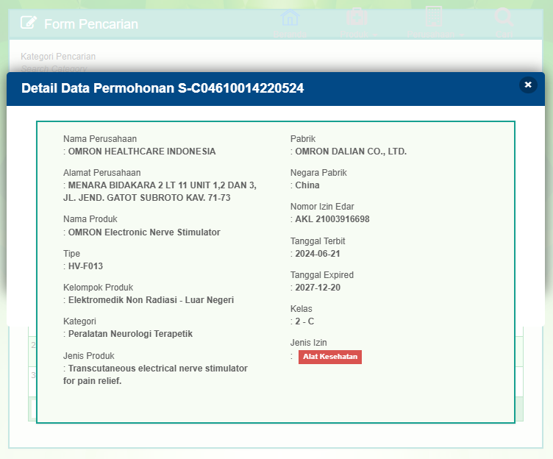This screenshot has height=459, width=553.
Task: Click the home icon in top navigation
Action: click(x=290, y=18)
